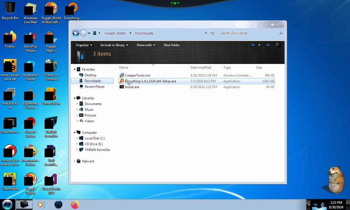Open Peggle Nights desktop shortcut
This screenshot has height=210, width=350.
[51, 42]
